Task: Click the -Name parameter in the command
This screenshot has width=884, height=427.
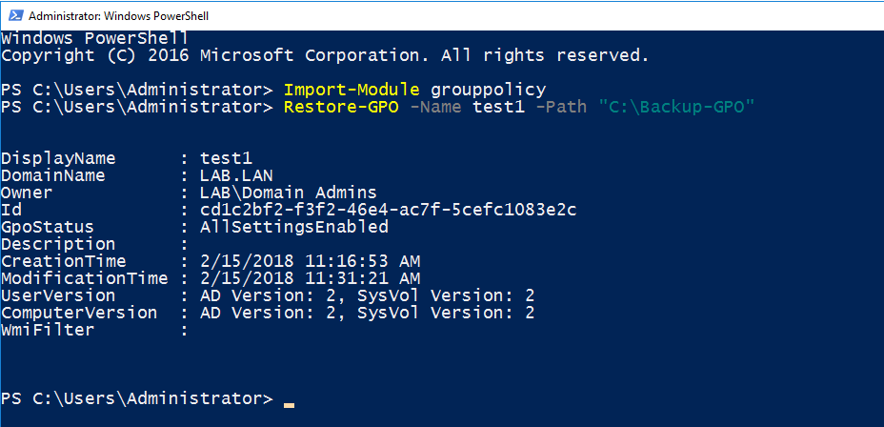Action: tap(435, 107)
